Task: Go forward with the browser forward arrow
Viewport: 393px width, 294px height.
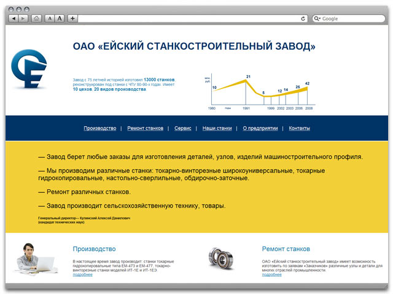Action: [x=23, y=18]
